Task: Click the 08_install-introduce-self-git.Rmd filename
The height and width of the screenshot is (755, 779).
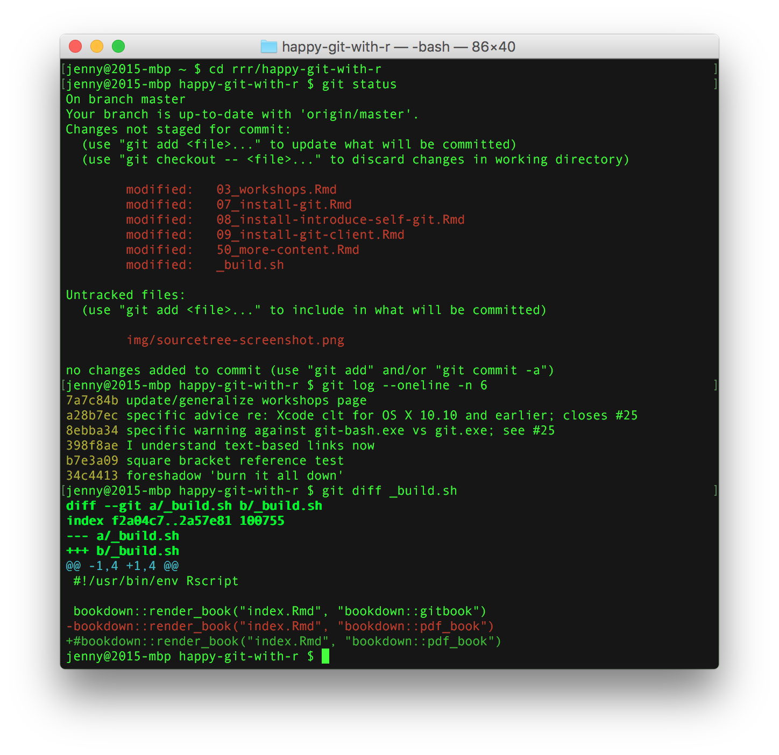Action: point(341,219)
